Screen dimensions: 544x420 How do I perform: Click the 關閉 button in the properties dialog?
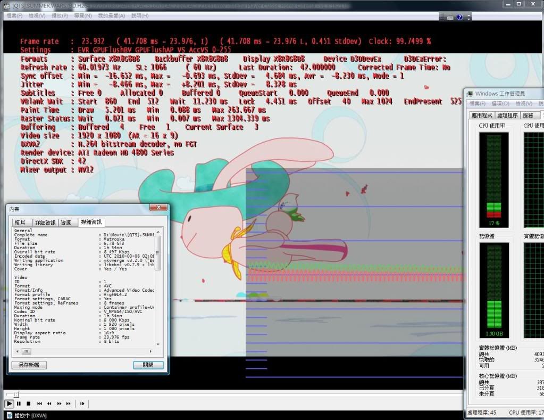[x=148, y=365]
